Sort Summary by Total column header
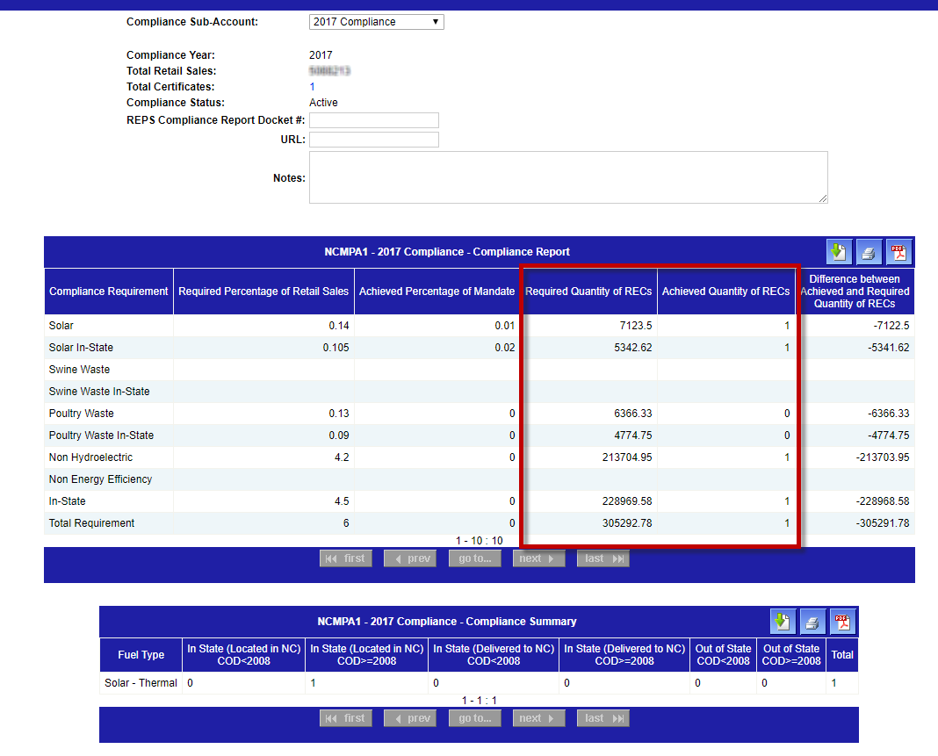 pos(842,655)
